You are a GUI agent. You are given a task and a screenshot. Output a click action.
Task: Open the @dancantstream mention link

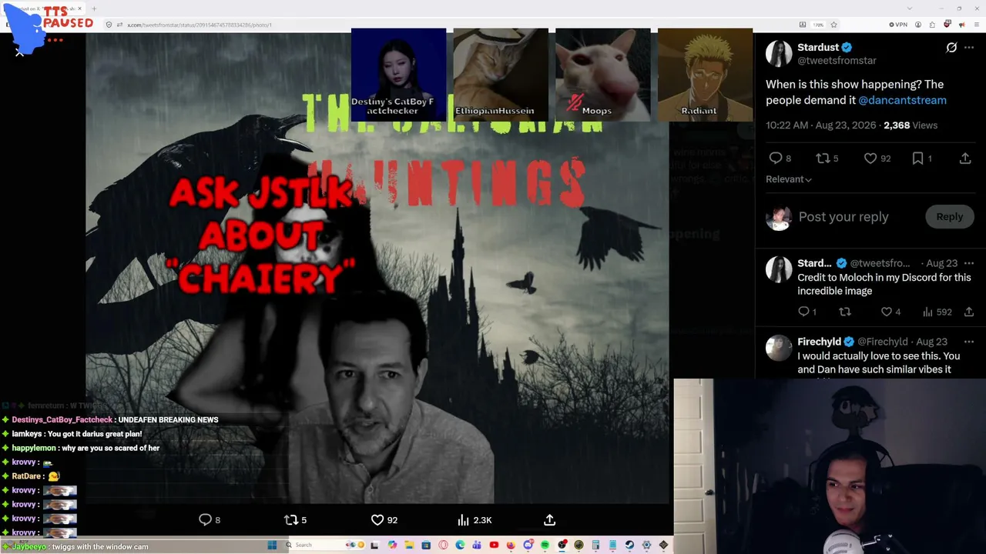coord(902,100)
